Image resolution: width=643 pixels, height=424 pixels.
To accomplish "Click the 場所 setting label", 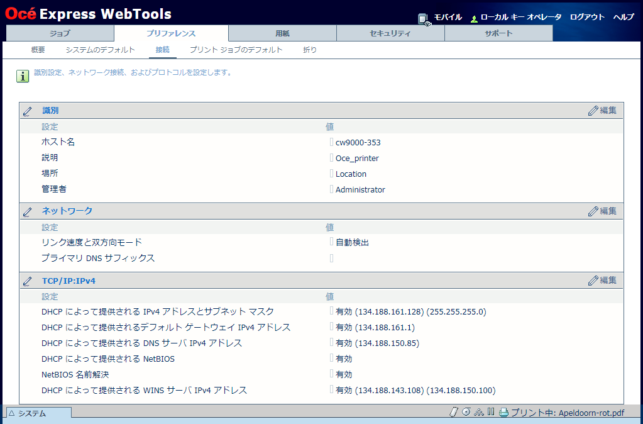I will 50,173.
